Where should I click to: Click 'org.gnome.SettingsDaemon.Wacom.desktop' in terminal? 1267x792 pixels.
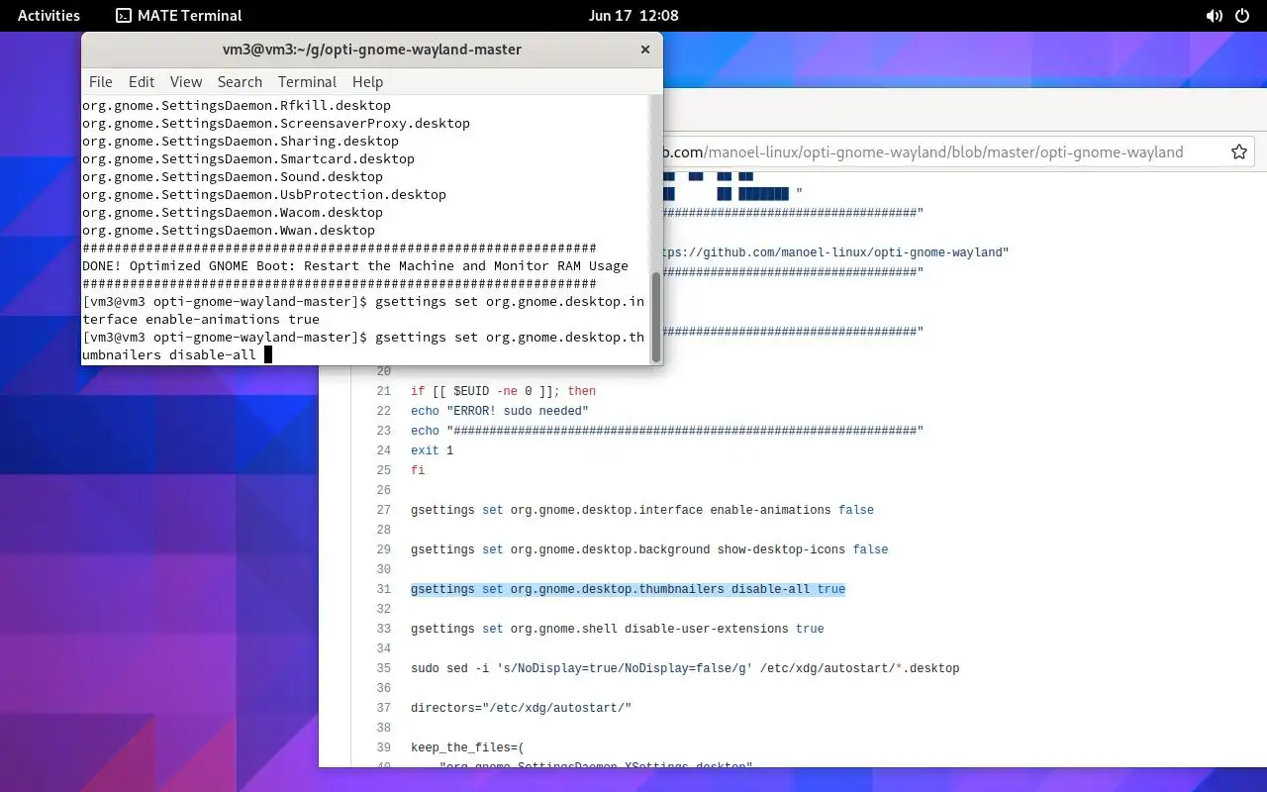[x=233, y=212]
